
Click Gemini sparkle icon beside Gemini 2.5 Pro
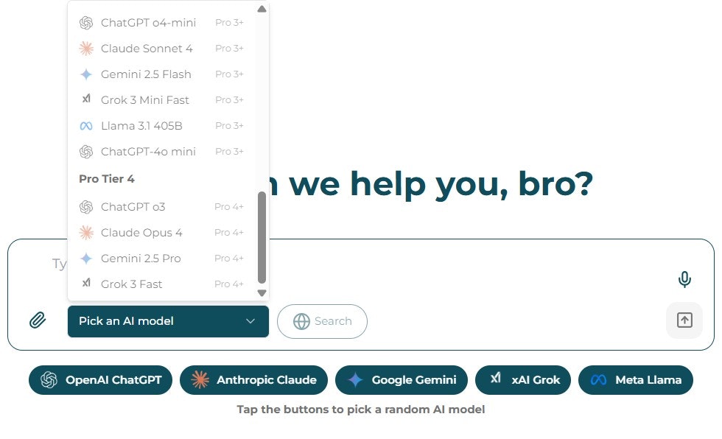[x=86, y=258]
